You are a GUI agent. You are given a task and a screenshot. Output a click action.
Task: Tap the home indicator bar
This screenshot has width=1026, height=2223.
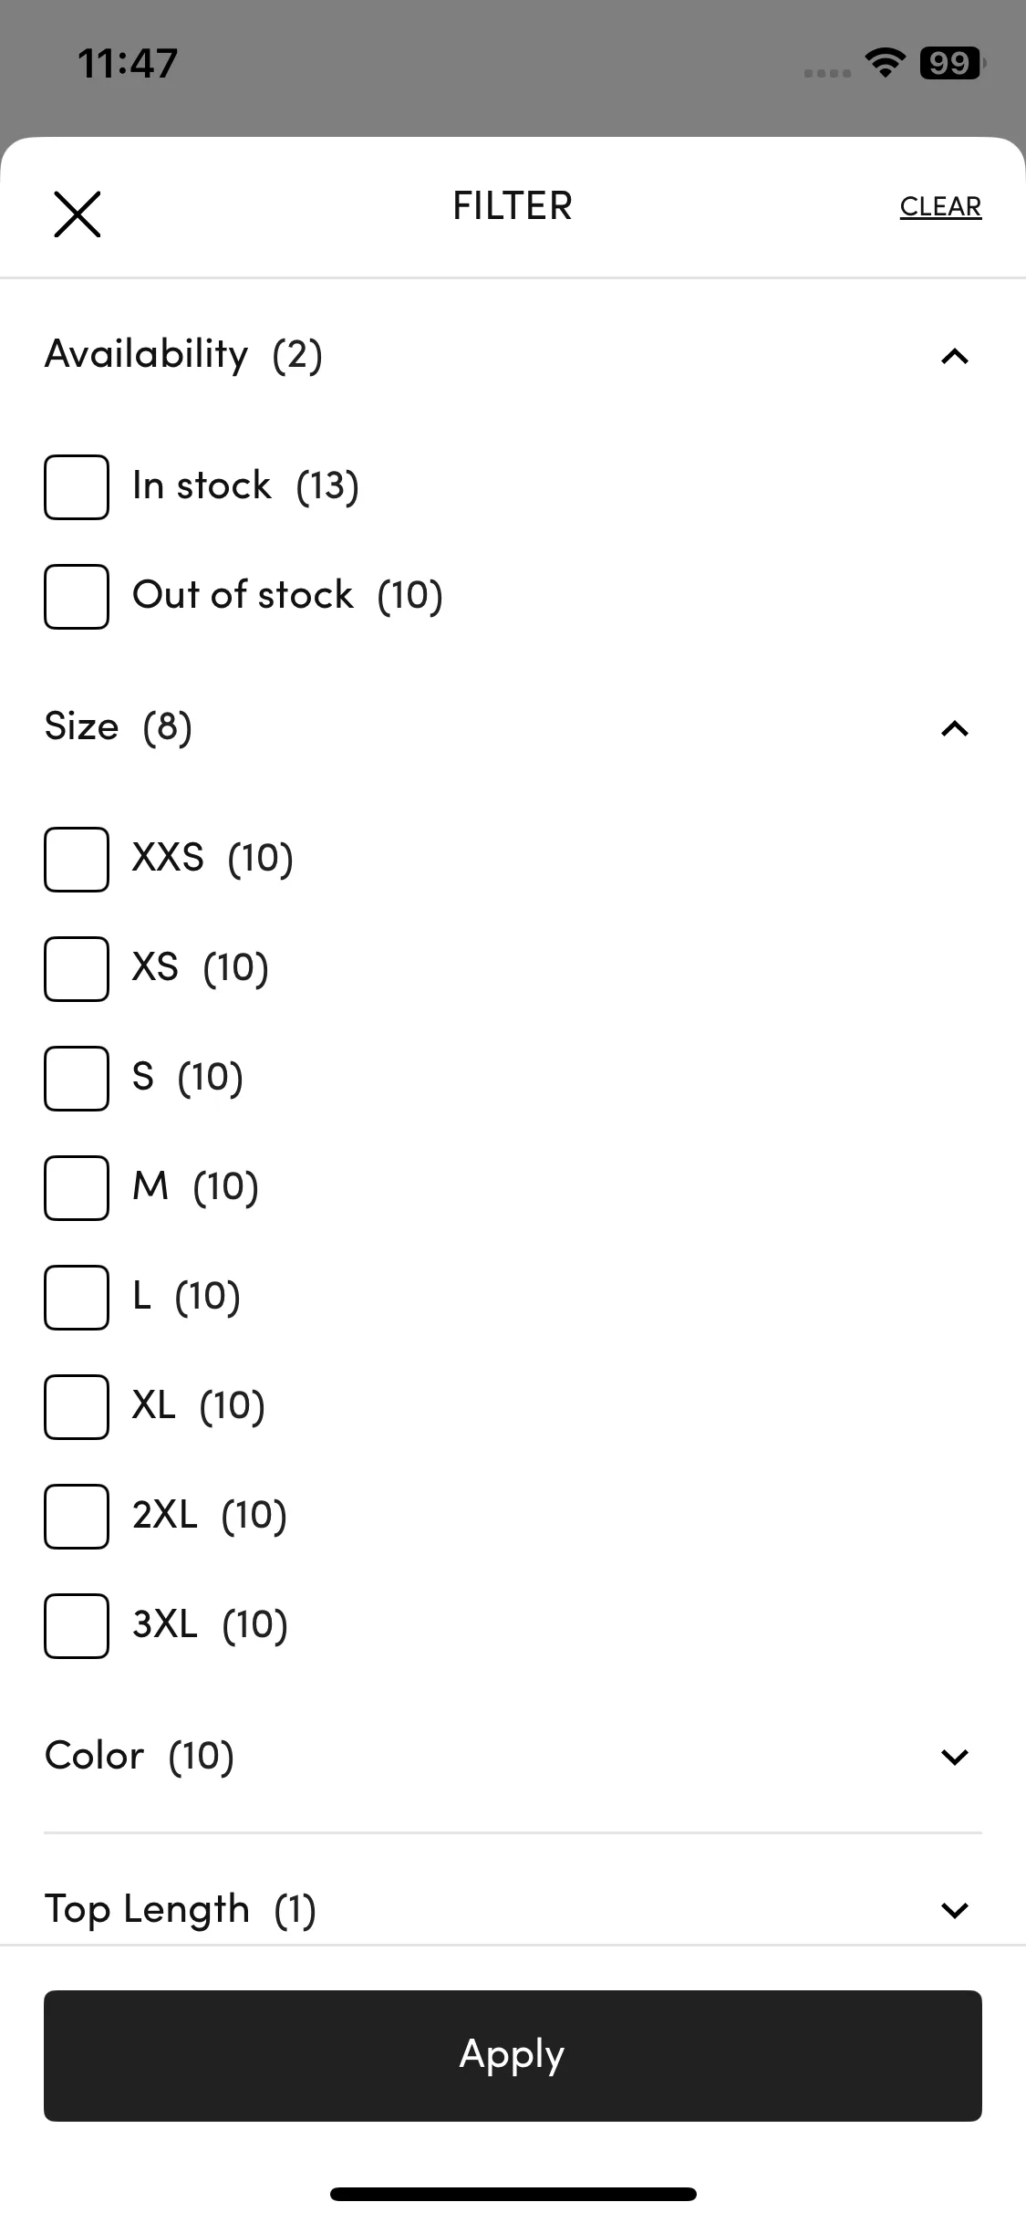[x=513, y=2194]
